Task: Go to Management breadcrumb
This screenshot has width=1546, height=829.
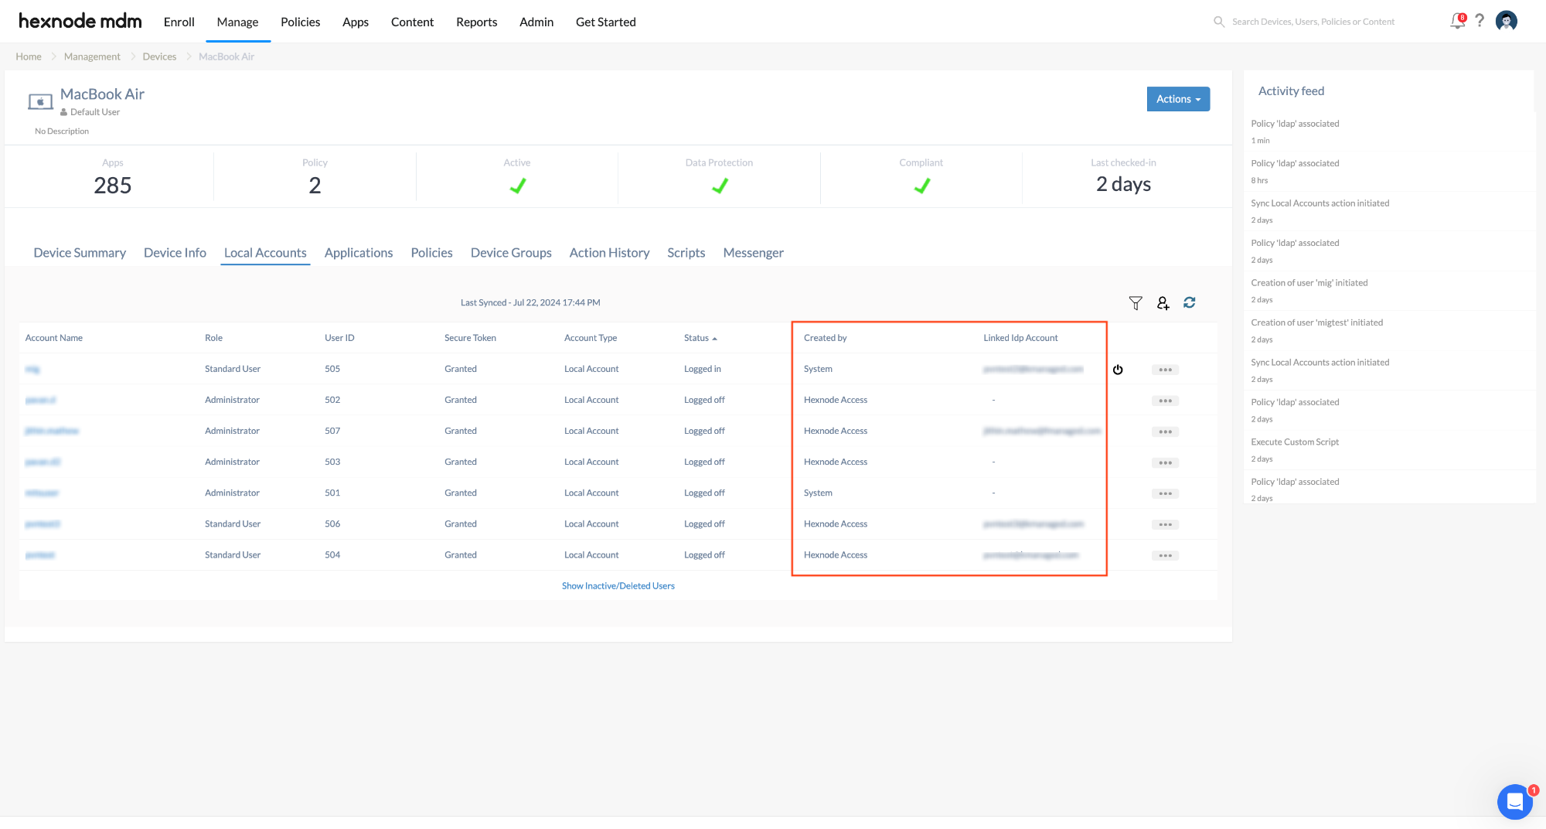Action: point(92,56)
